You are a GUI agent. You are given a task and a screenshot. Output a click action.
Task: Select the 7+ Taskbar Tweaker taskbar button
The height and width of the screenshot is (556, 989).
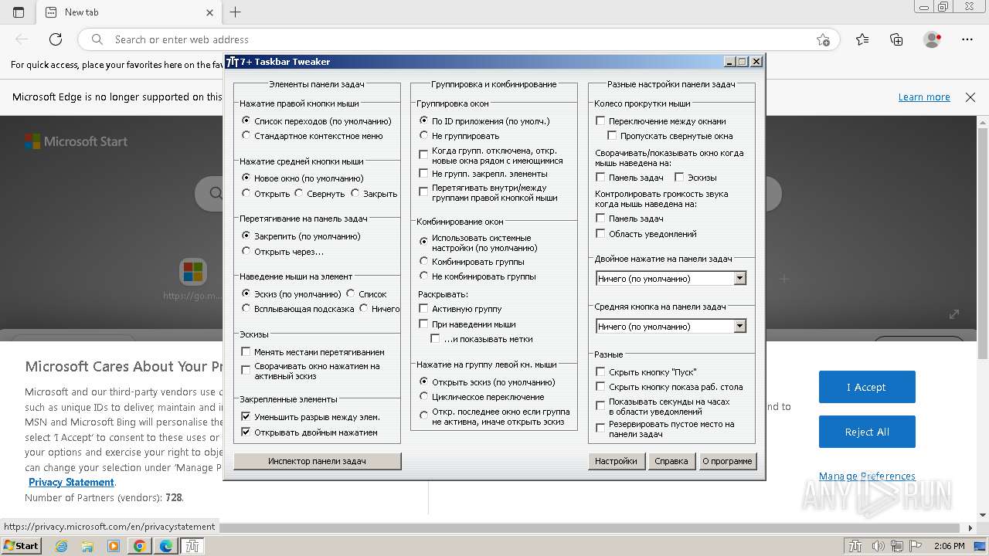coord(192,546)
